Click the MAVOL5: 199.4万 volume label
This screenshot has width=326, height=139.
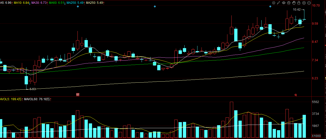coord(12,99)
